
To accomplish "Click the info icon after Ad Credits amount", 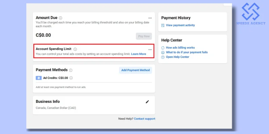I will (x=71, y=78).
